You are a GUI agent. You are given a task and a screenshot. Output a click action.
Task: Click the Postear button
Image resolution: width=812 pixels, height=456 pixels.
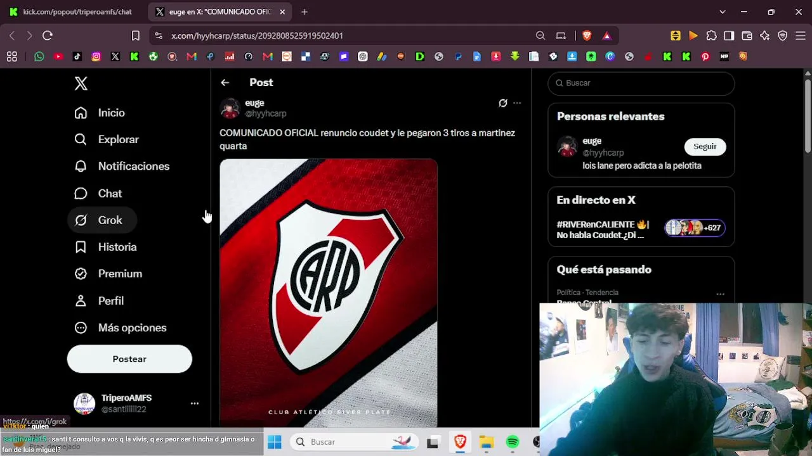pos(129,359)
